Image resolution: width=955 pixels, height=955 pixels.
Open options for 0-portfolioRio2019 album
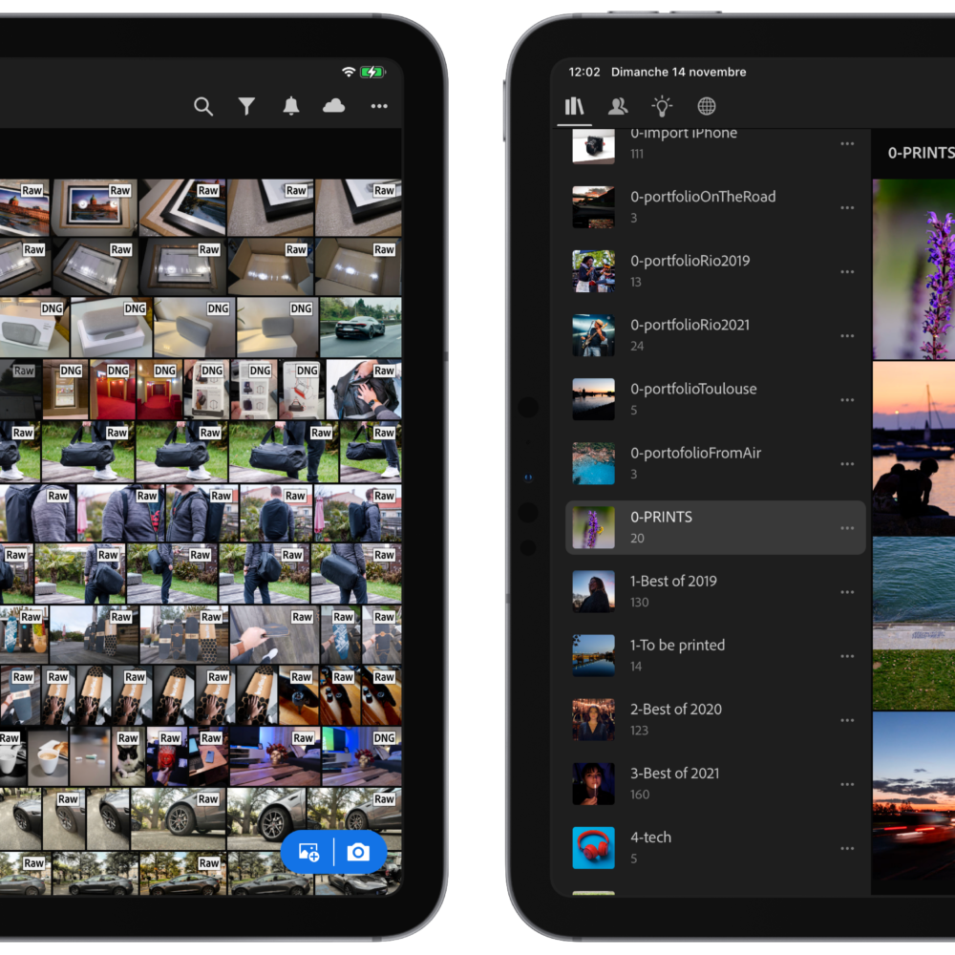(x=847, y=271)
